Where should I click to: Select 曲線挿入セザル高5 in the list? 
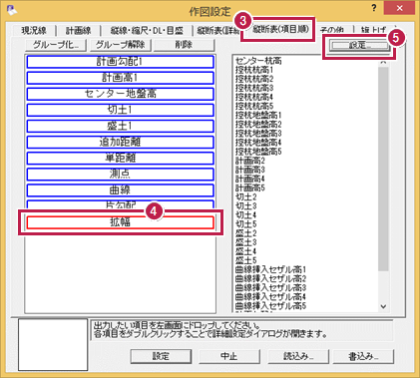tap(270, 305)
